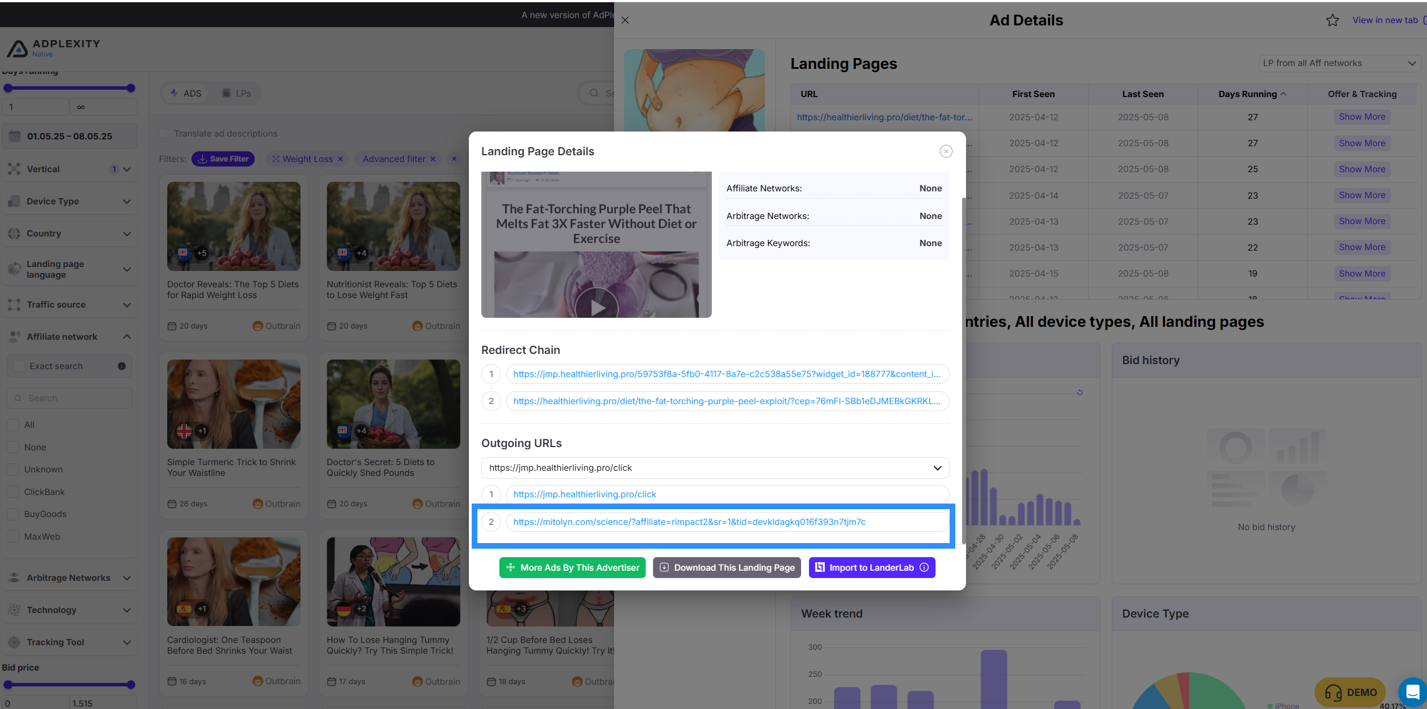Switch to the LPs tab
This screenshot has height=709, width=1427.
click(237, 93)
